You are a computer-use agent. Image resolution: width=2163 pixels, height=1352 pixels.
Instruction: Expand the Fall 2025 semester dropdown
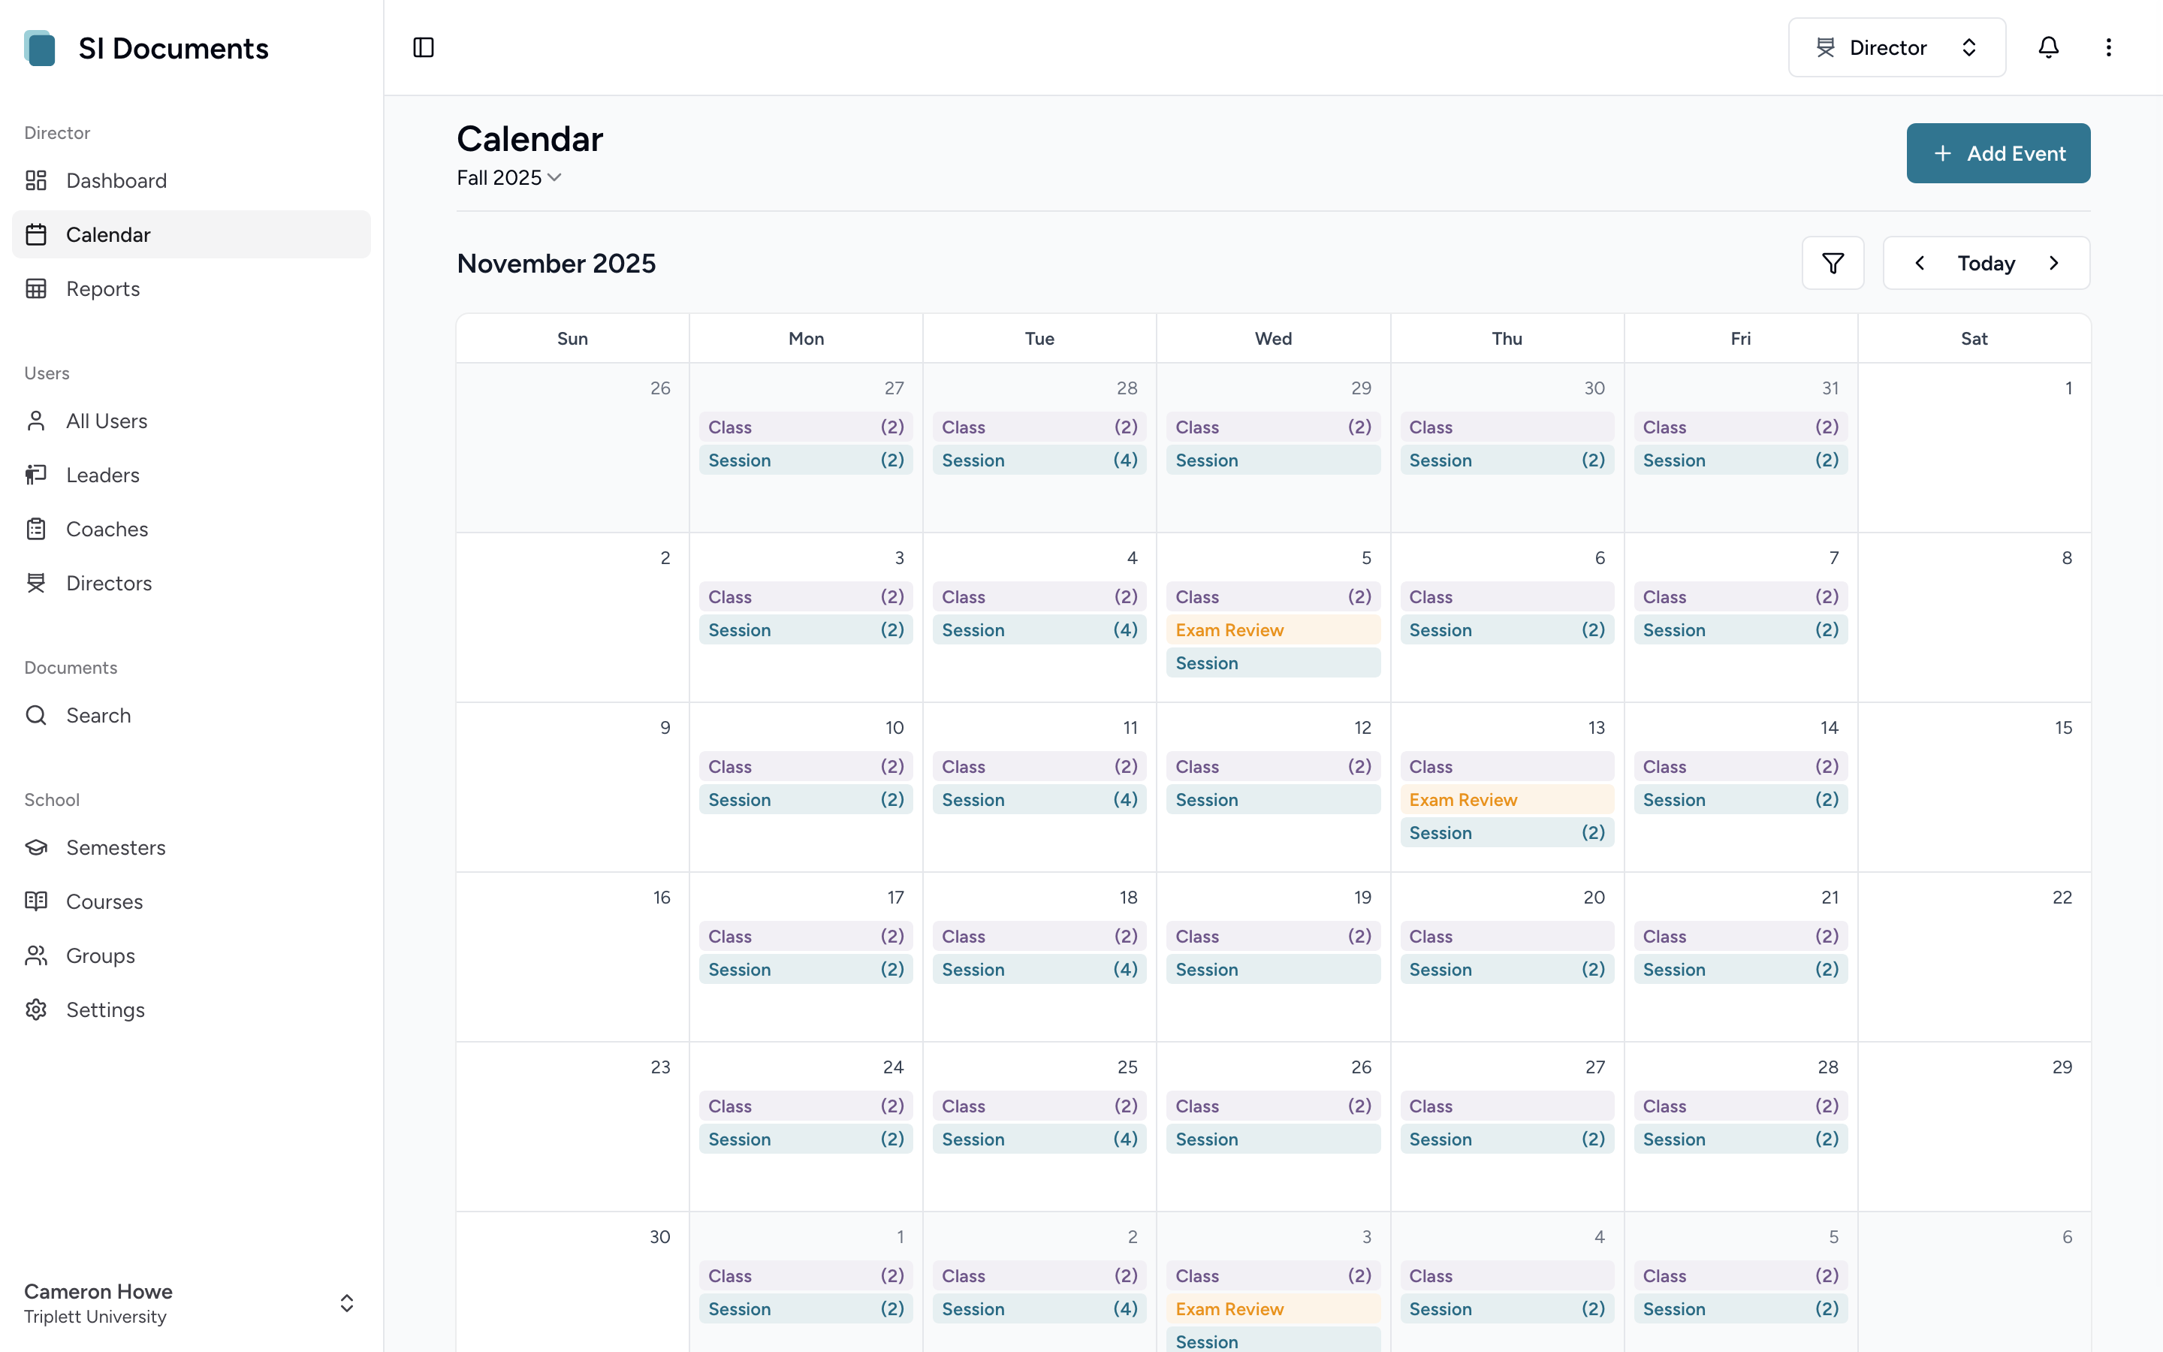pyautogui.click(x=508, y=177)
